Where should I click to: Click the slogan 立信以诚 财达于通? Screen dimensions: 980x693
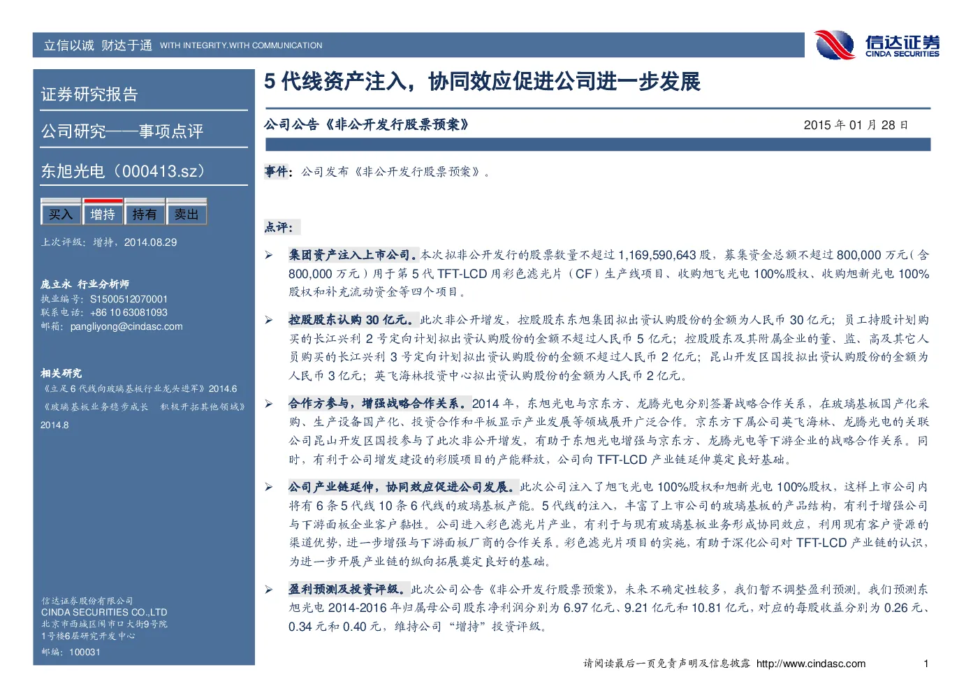tap(98, 45)
